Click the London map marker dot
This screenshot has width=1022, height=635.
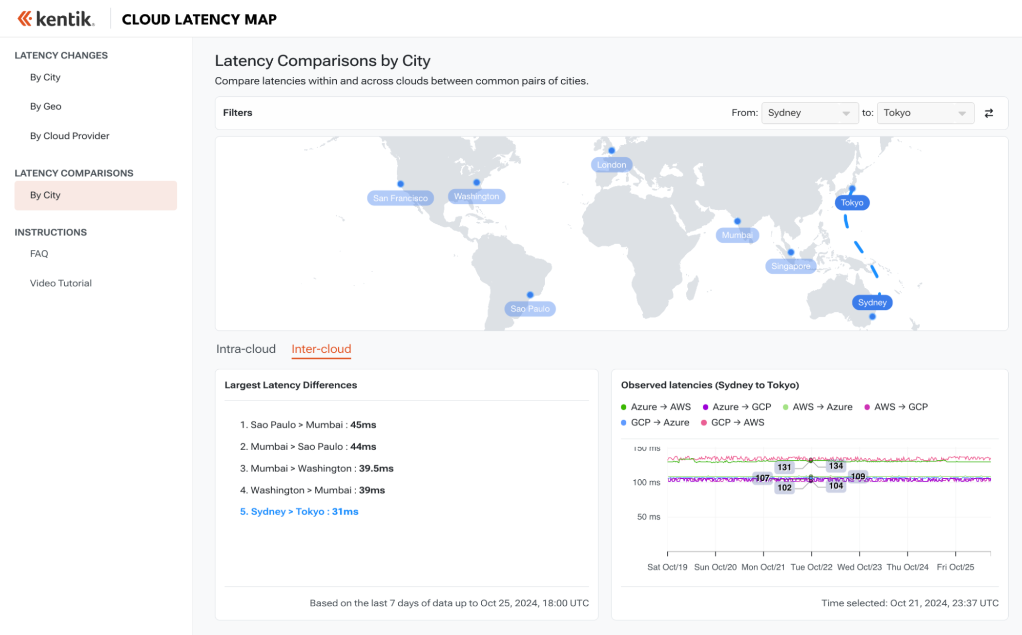pyautogui.click(x=611, y=151)
